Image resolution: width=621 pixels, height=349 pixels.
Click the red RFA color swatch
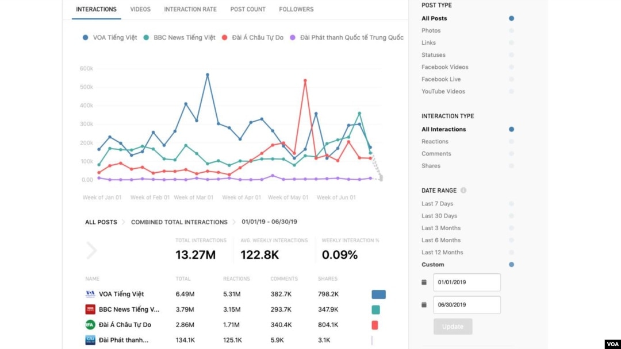pyautogui.click(x=375, y=325)
